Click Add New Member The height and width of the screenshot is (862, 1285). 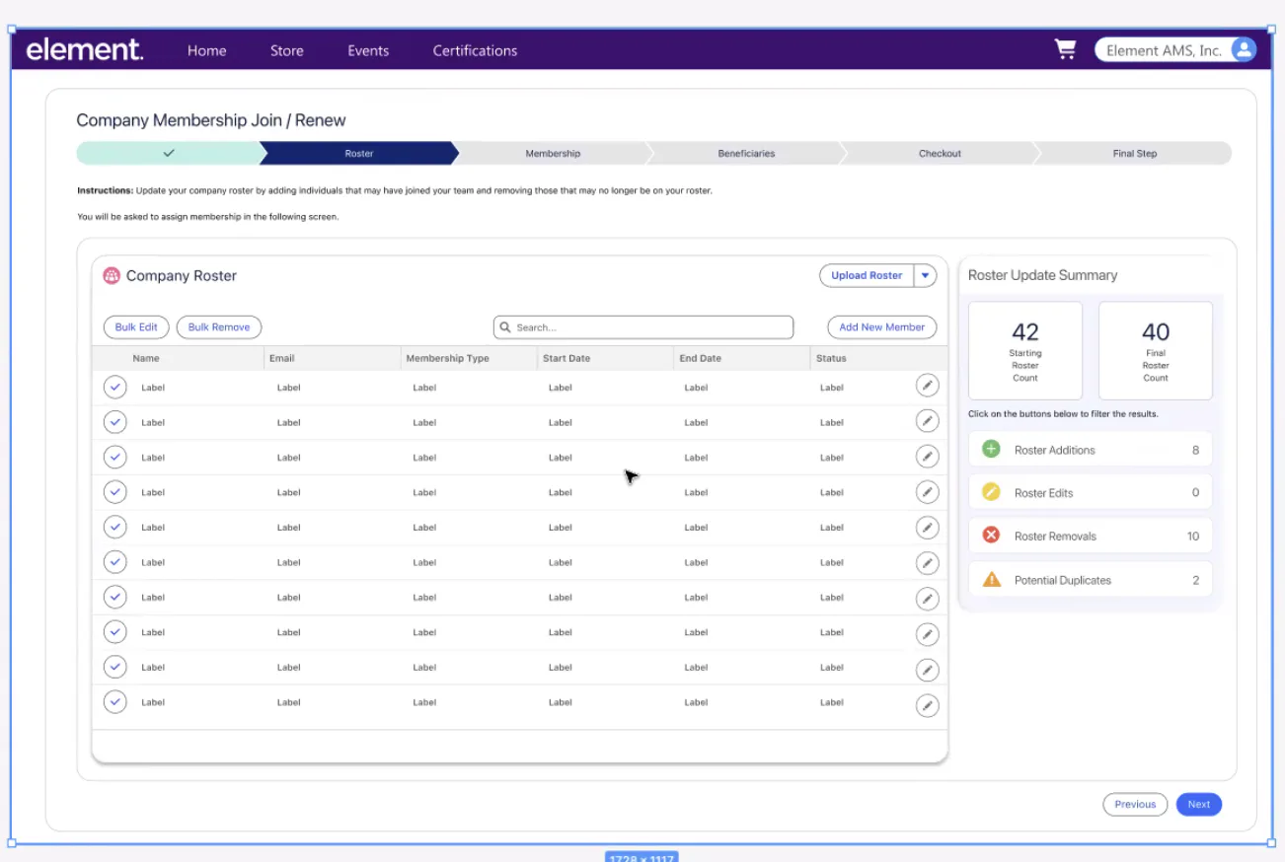point(881,327)
